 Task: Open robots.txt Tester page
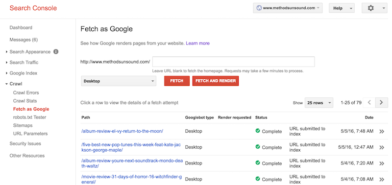[x=29, y=117]
